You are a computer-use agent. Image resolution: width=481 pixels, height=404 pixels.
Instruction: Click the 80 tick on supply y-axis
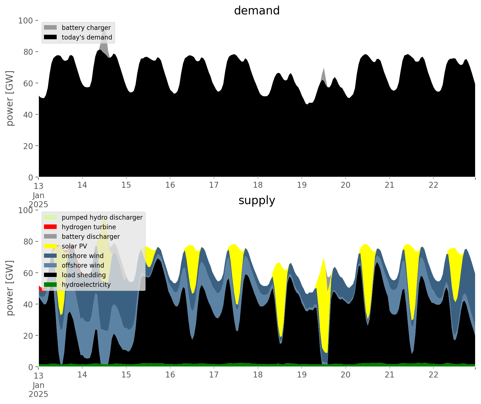(28, 241)
